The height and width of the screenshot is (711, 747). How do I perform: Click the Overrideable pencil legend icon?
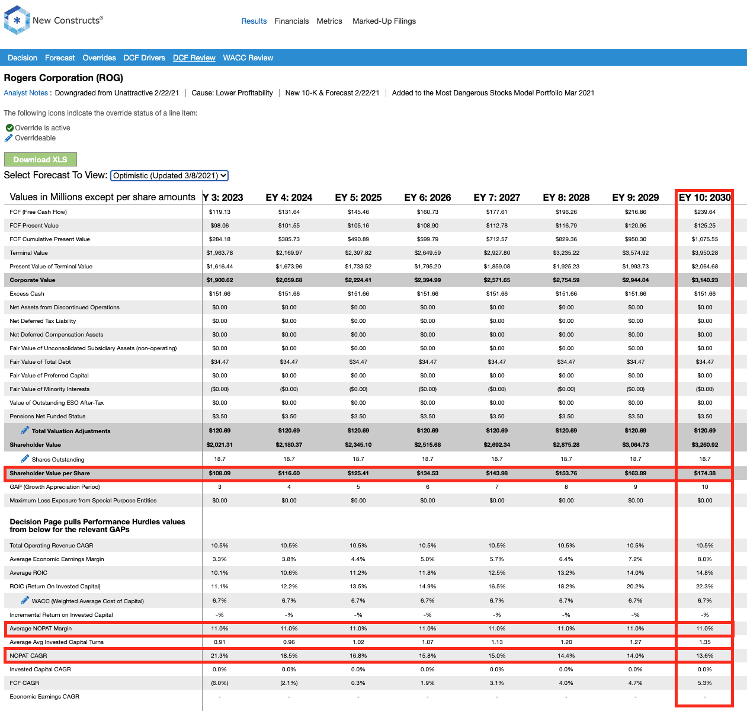(x=8, y=138)
